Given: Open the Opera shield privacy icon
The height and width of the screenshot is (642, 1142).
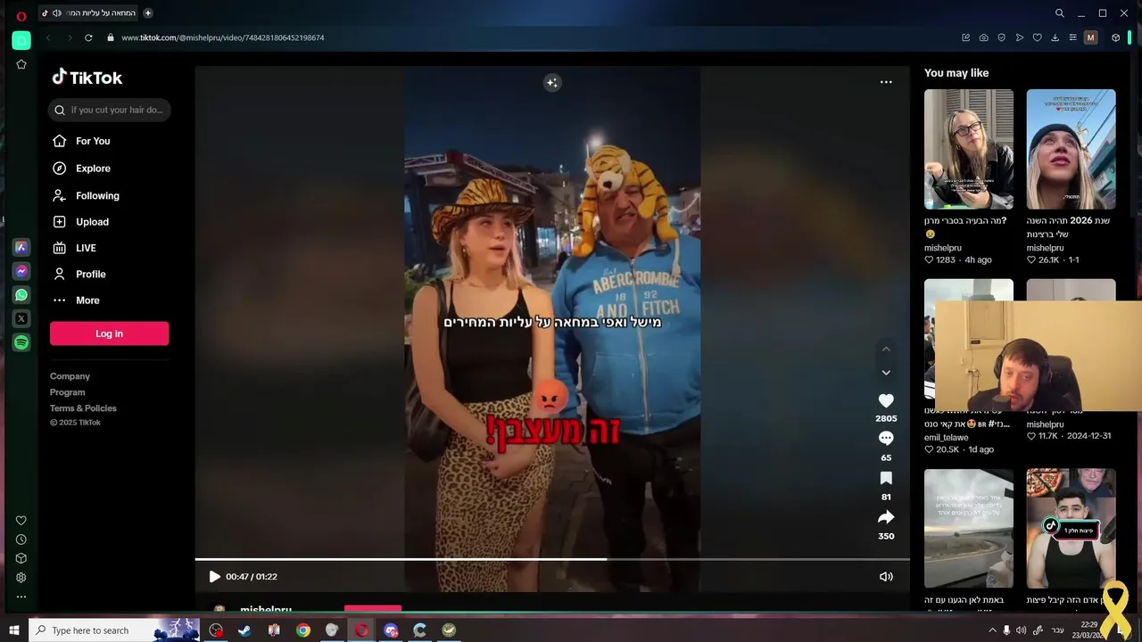Looking at the screenshot, I should coord(1001,37).
